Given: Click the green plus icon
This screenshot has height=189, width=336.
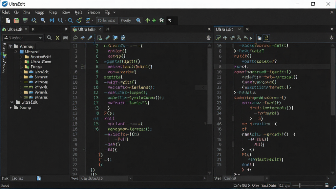Looking at the screenshot, I should tap(154, 20).
